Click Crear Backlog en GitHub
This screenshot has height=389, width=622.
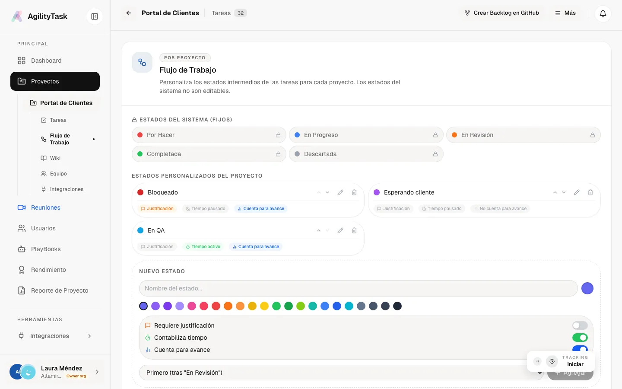[x=501, y=13]
